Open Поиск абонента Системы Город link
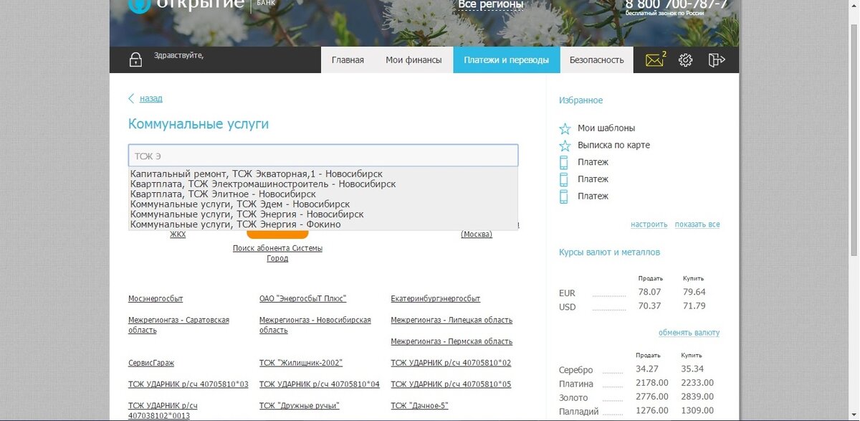This screenshot has height=421, width=860. point(277,253)
